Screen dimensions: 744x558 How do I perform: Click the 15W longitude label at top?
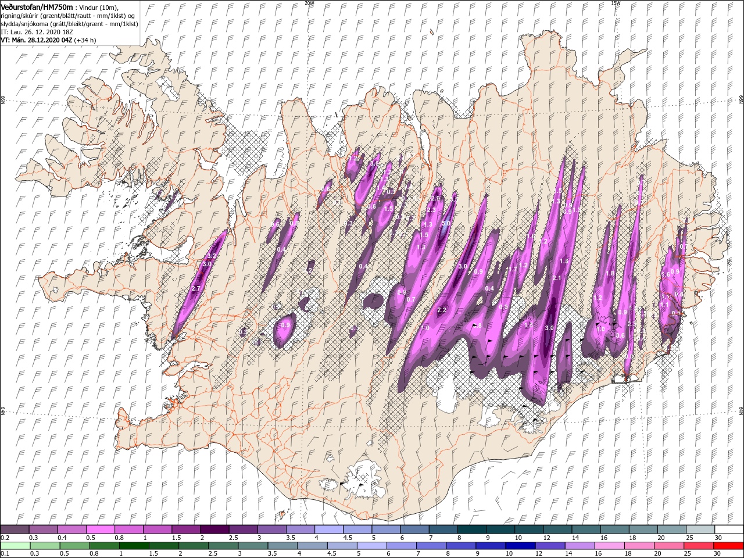pyautogui.click(x=615, y=3)
